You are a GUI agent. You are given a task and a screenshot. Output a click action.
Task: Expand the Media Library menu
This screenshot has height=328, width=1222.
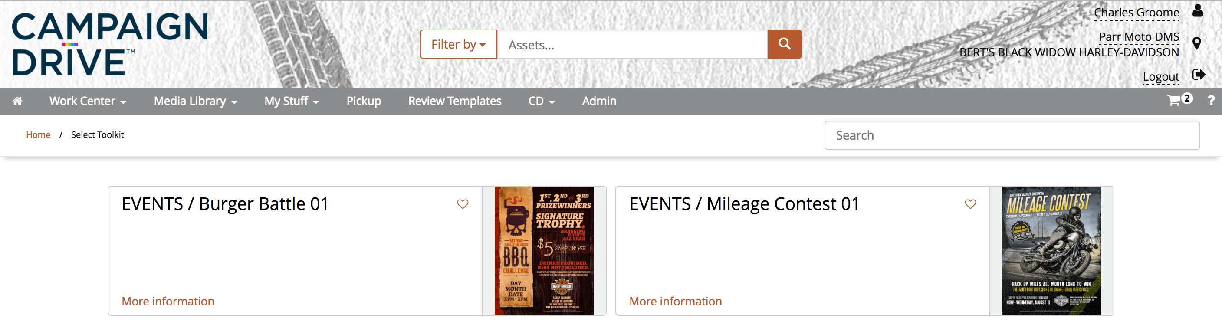point(195,101)
